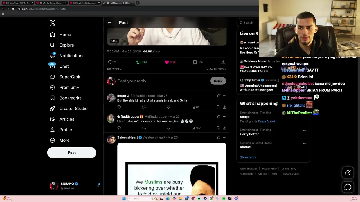Open more options on GiftedGropper's reply
The width and height of the screenshot is (360, 202).
pos(224,116)
